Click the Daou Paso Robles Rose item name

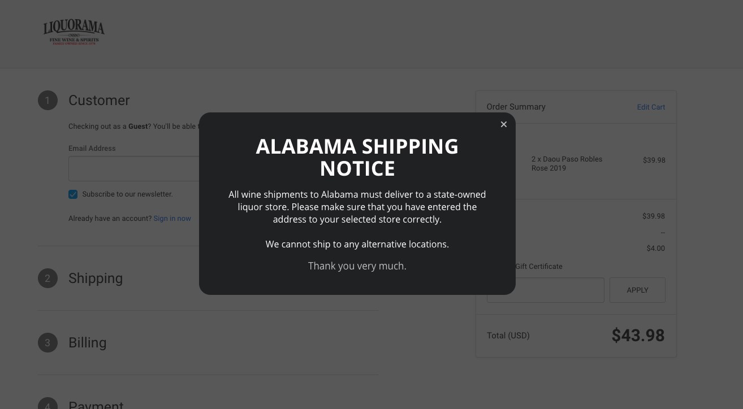tap(567, 164)
